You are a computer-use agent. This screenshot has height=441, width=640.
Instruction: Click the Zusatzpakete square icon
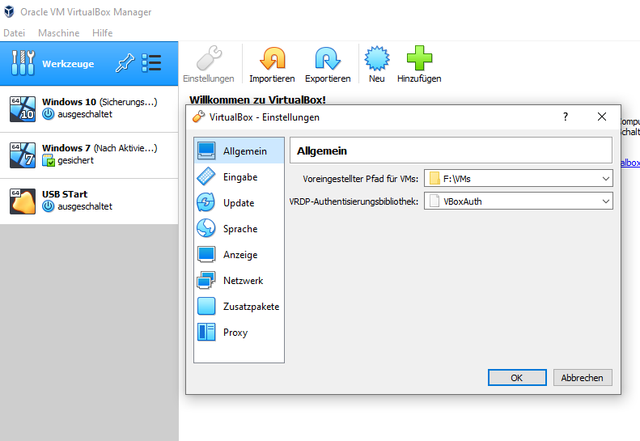tap(206, 306)
